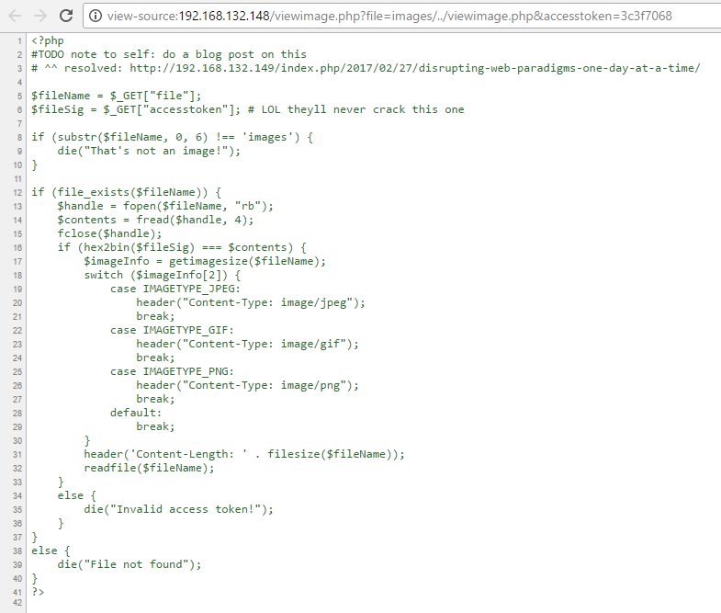The image size is (721, 613).
Task: Click the substr($fileName, 0, 6) condition line
Action: (x=172, y=137)
